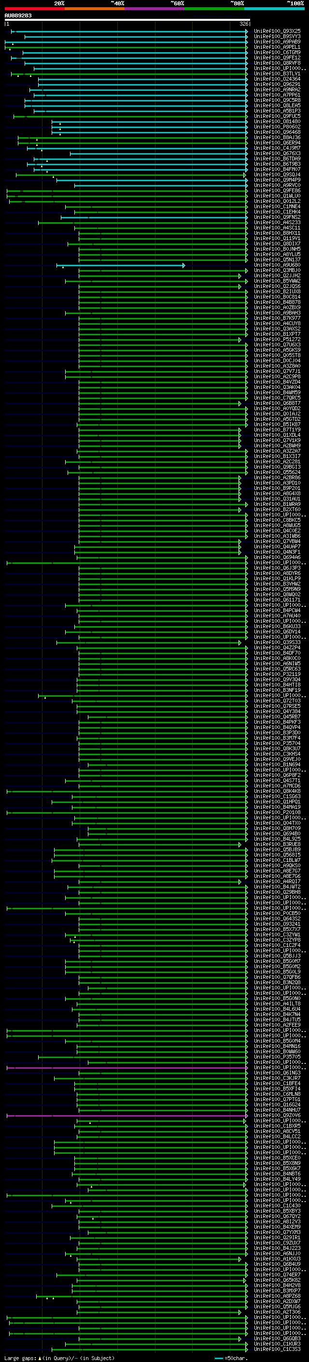Click UniRef100_O81480 label
309x1362 pixels.
277,122
